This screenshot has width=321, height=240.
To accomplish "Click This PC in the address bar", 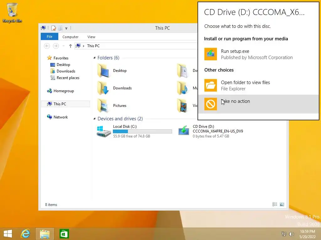I will (x=93, y=46).
